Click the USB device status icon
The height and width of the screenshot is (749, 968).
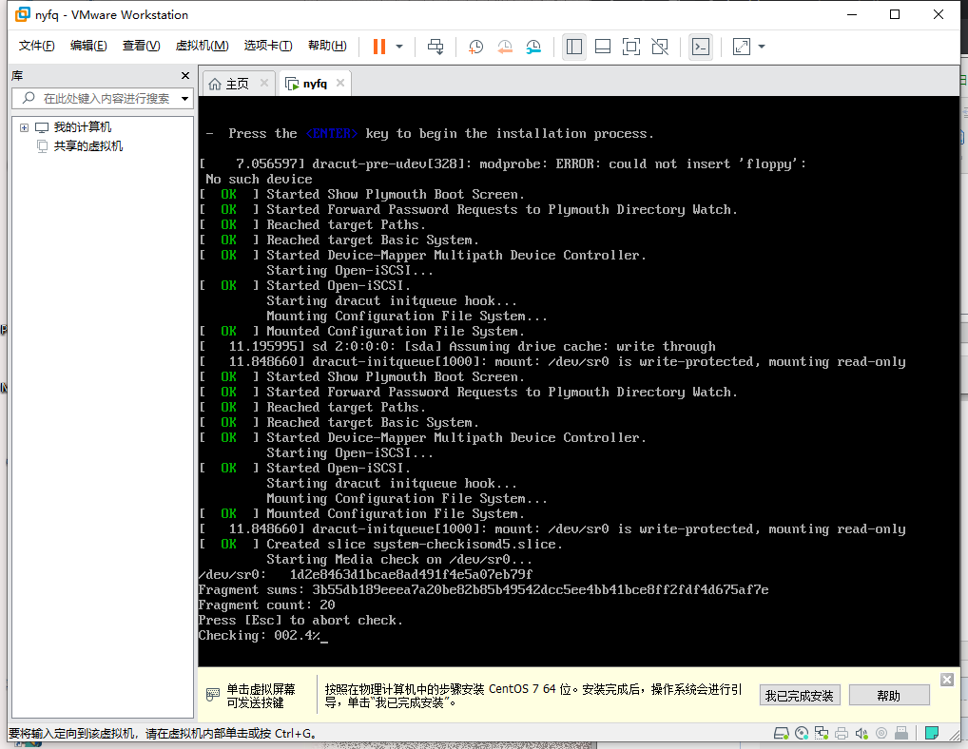tap(901, 733)
